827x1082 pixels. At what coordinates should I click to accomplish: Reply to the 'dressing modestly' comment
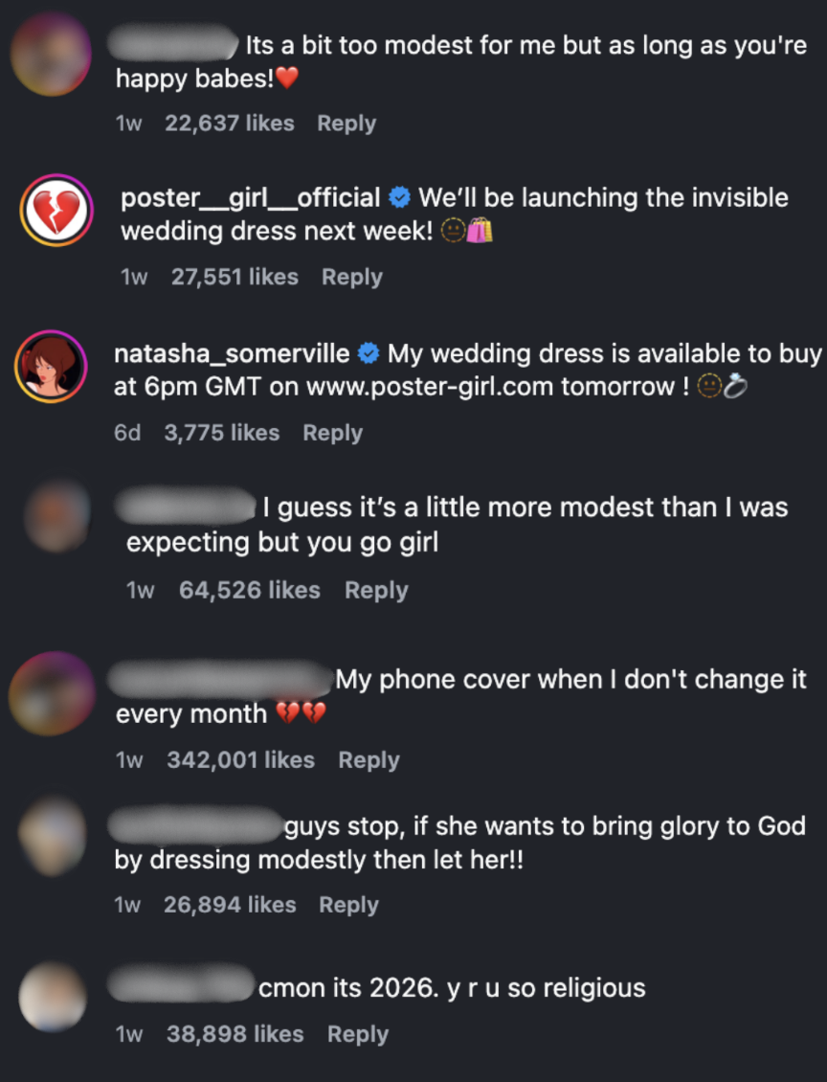pos(348,905)
